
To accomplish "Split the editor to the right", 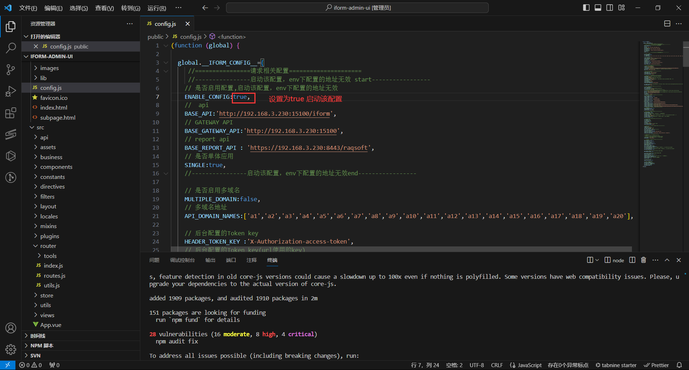I will click(667, 24).
